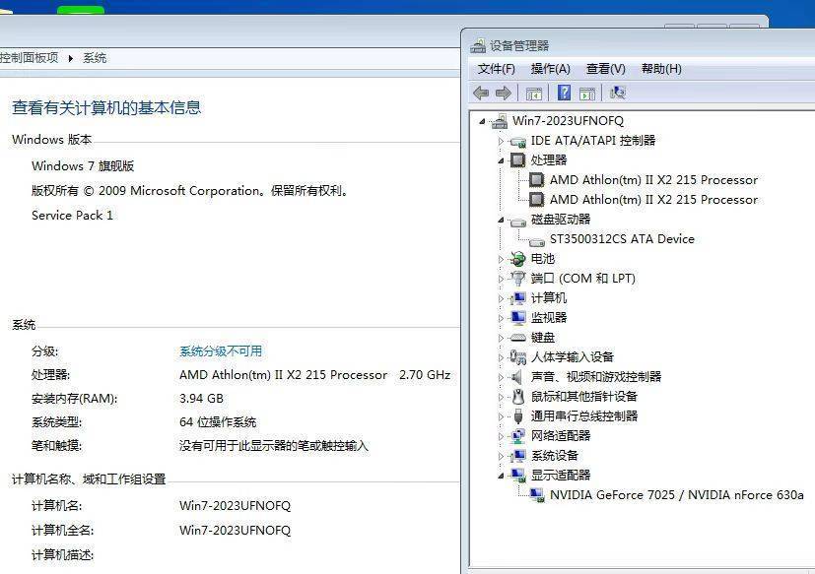Expand the IDE ATA/ATAPI 控制器 node
The height and width of the screenshot is (574, 815).
[501, 141]
